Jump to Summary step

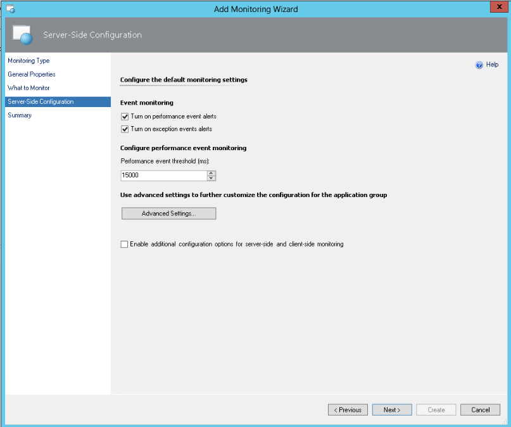(20, 115)
